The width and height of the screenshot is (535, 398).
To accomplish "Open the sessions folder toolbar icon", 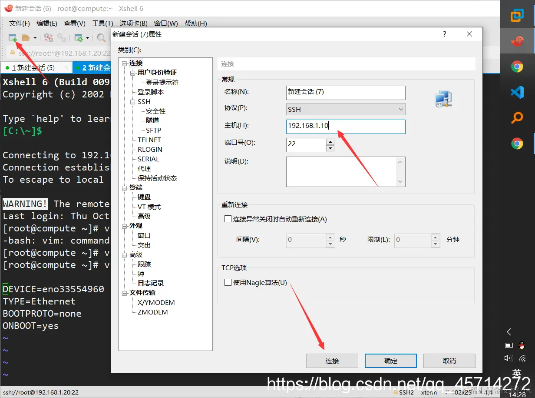I will pyautogui.click(x=26, y=37).
